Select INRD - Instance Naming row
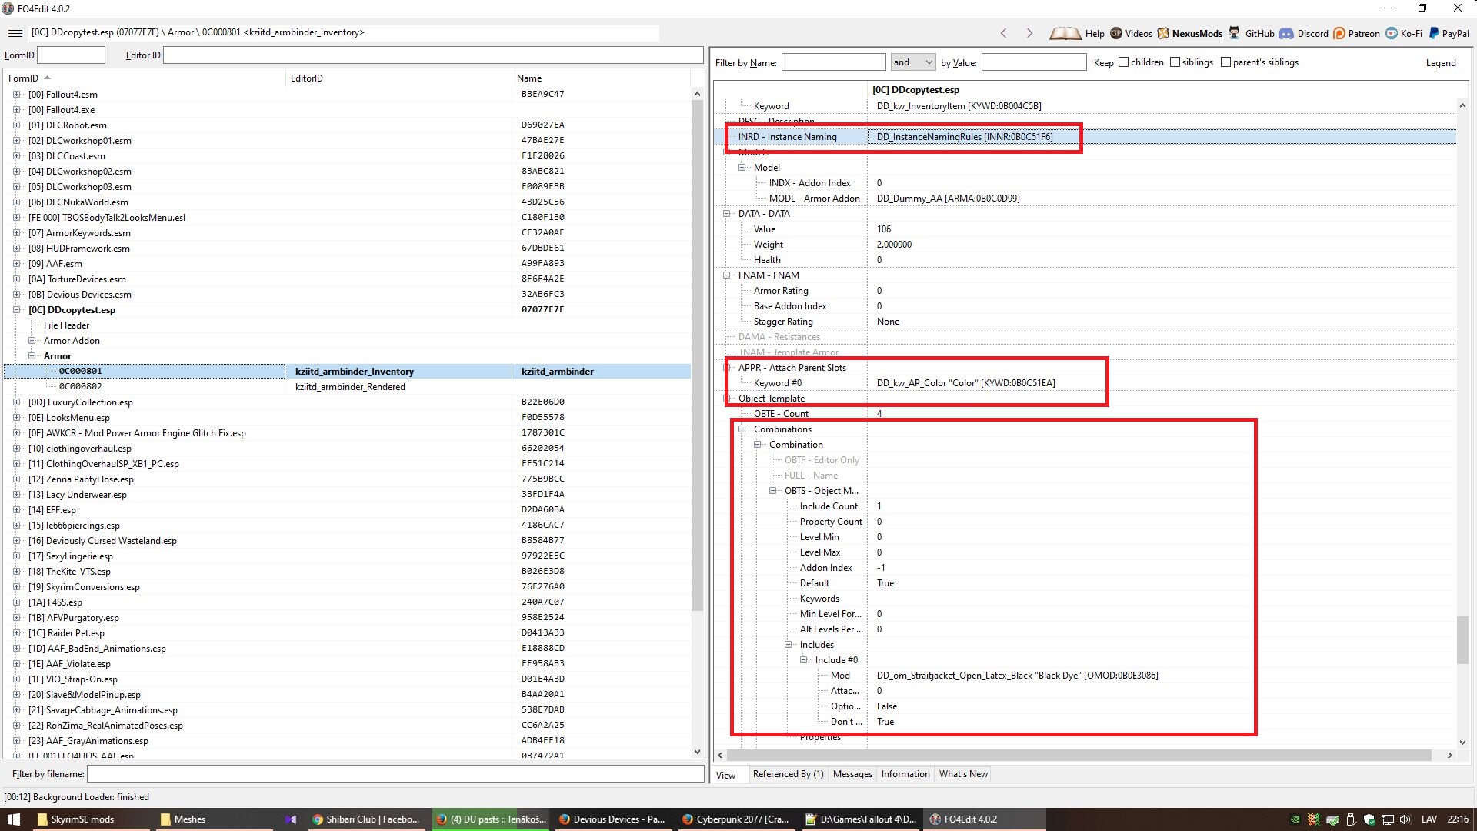The image size is (1477, 831). click(1085, 137)
